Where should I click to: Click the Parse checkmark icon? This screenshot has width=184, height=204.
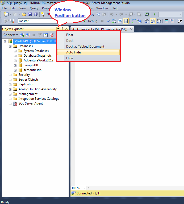(x=108, y=21)
